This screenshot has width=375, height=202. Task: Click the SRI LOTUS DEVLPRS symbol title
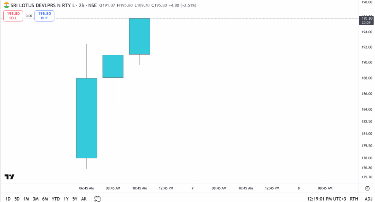pyautogui.click(x=40, y=5)
